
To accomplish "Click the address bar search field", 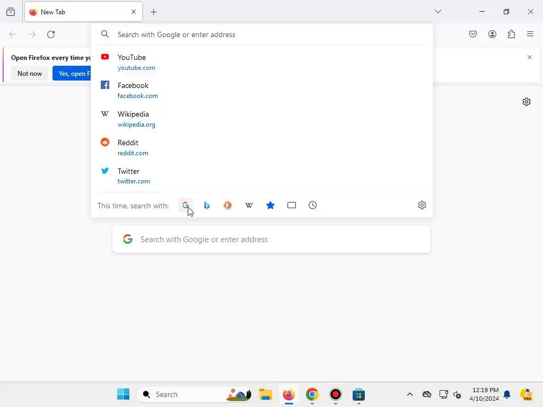I will 262,34.
